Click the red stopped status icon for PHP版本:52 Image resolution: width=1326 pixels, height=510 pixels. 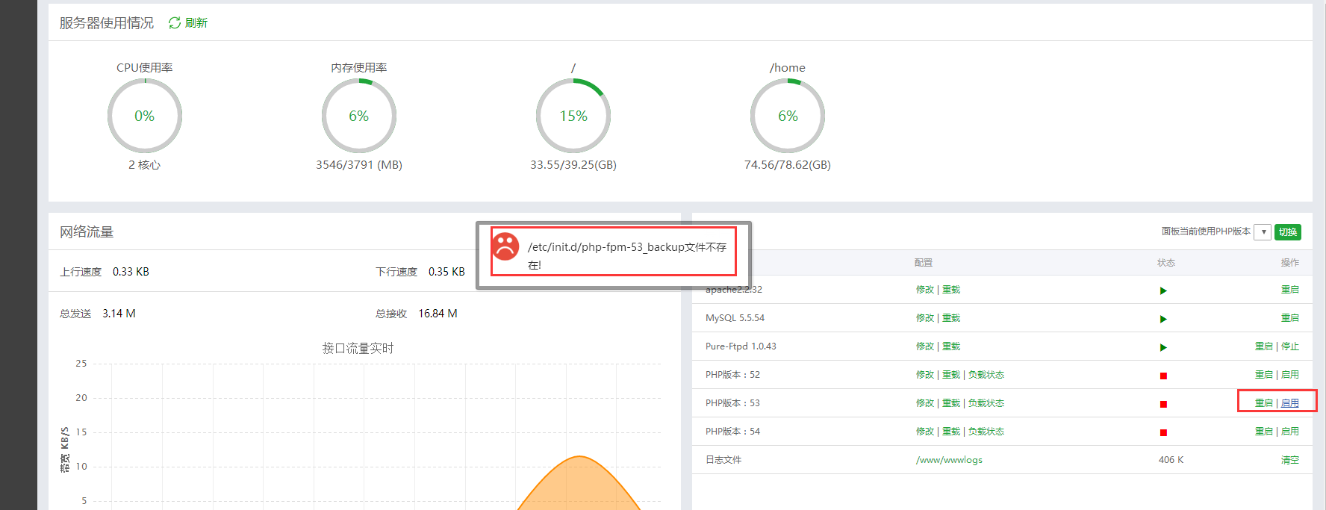(x=1163, y=376)
